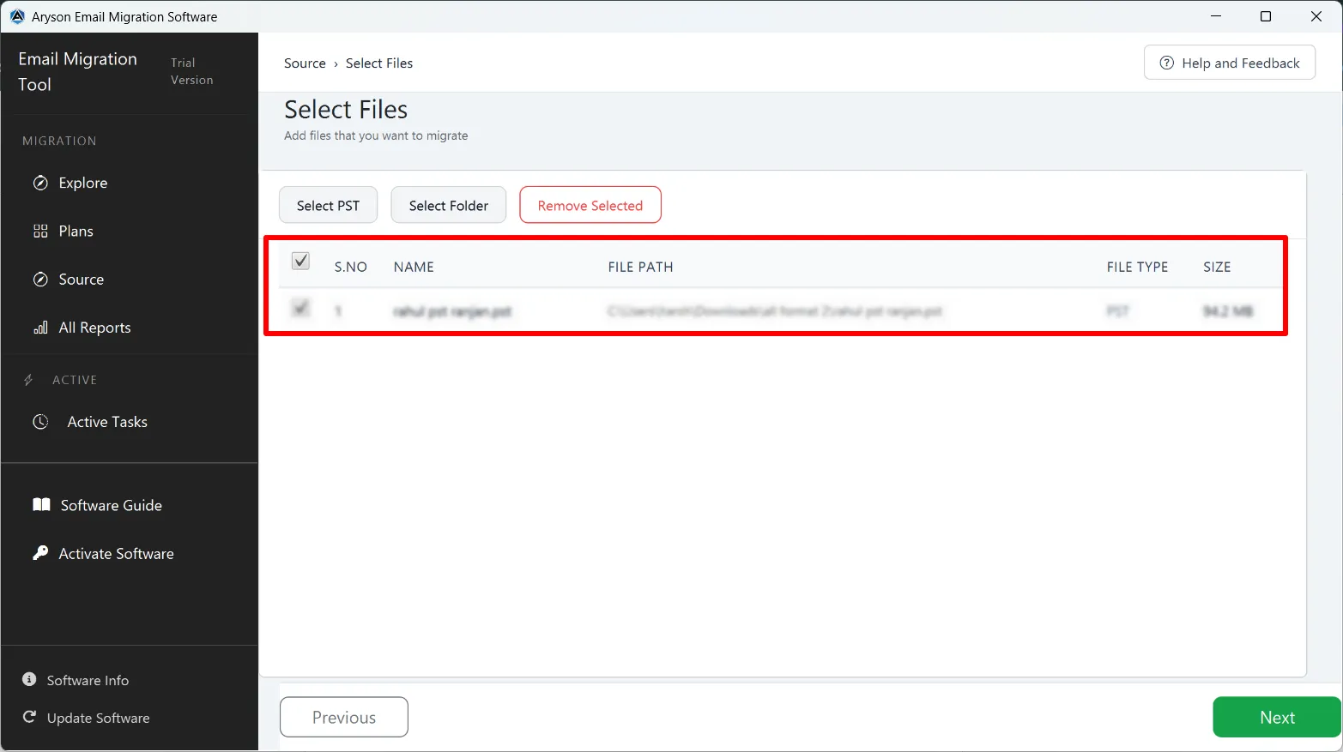Click the Select Folder button
1343x752 pixels.
click(449, 205)
